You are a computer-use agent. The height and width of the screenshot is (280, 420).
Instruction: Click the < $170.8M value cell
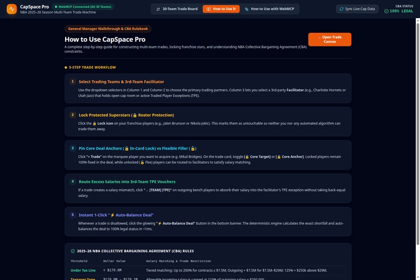click(112, 271)
